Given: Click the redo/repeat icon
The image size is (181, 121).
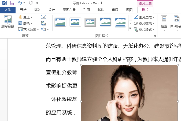Looking at the screenshot, I should (x=31, y=3).
